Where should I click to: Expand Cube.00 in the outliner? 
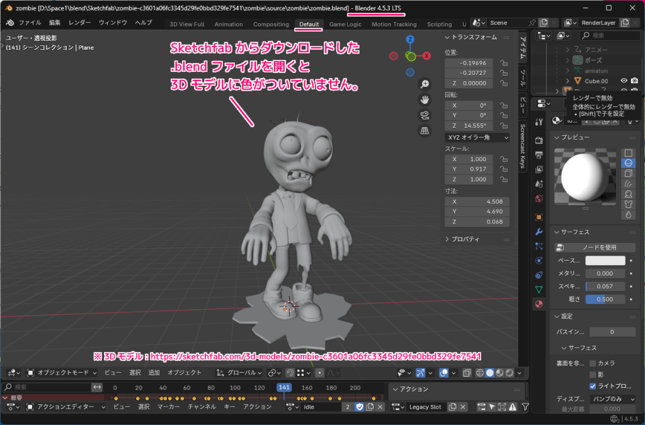point(568,81)
